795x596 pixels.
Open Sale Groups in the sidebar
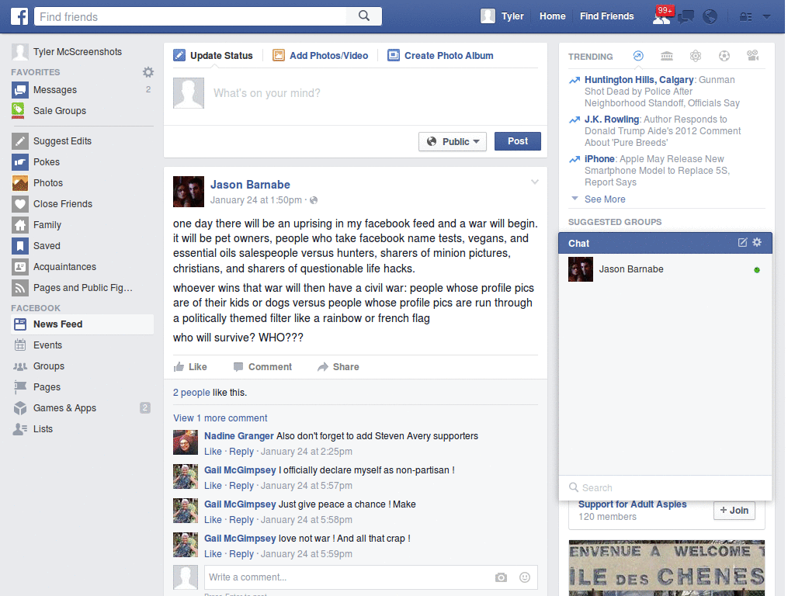click(x=82, y=110)
